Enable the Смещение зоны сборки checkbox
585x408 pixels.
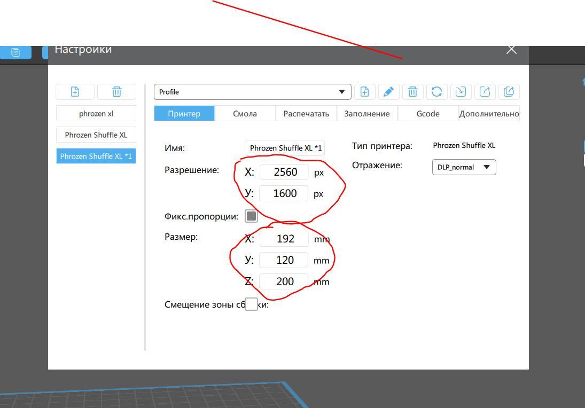[251, 304]
